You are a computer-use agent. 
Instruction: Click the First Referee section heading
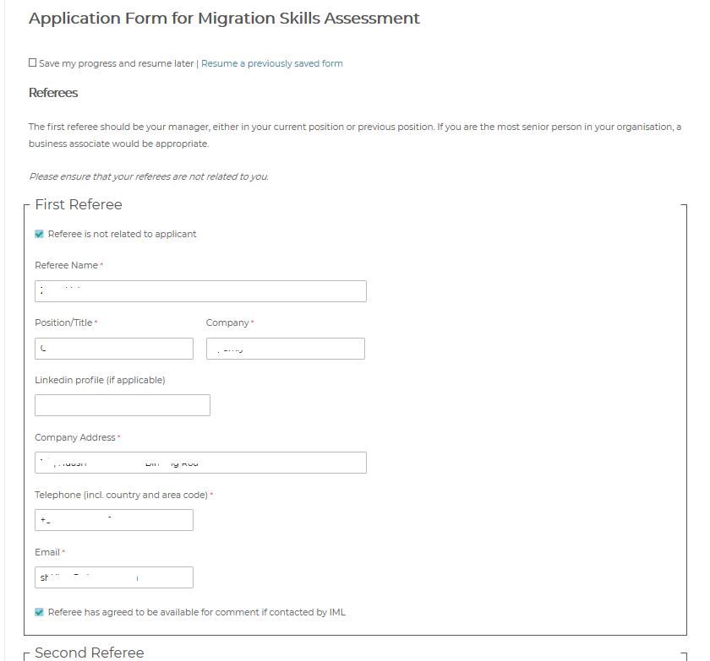(x=79, y=204)
